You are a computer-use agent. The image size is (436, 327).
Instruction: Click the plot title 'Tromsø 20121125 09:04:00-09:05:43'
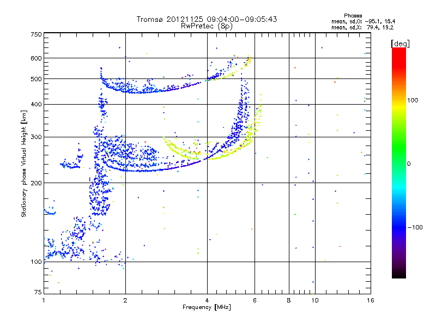[x=207, y=19]
